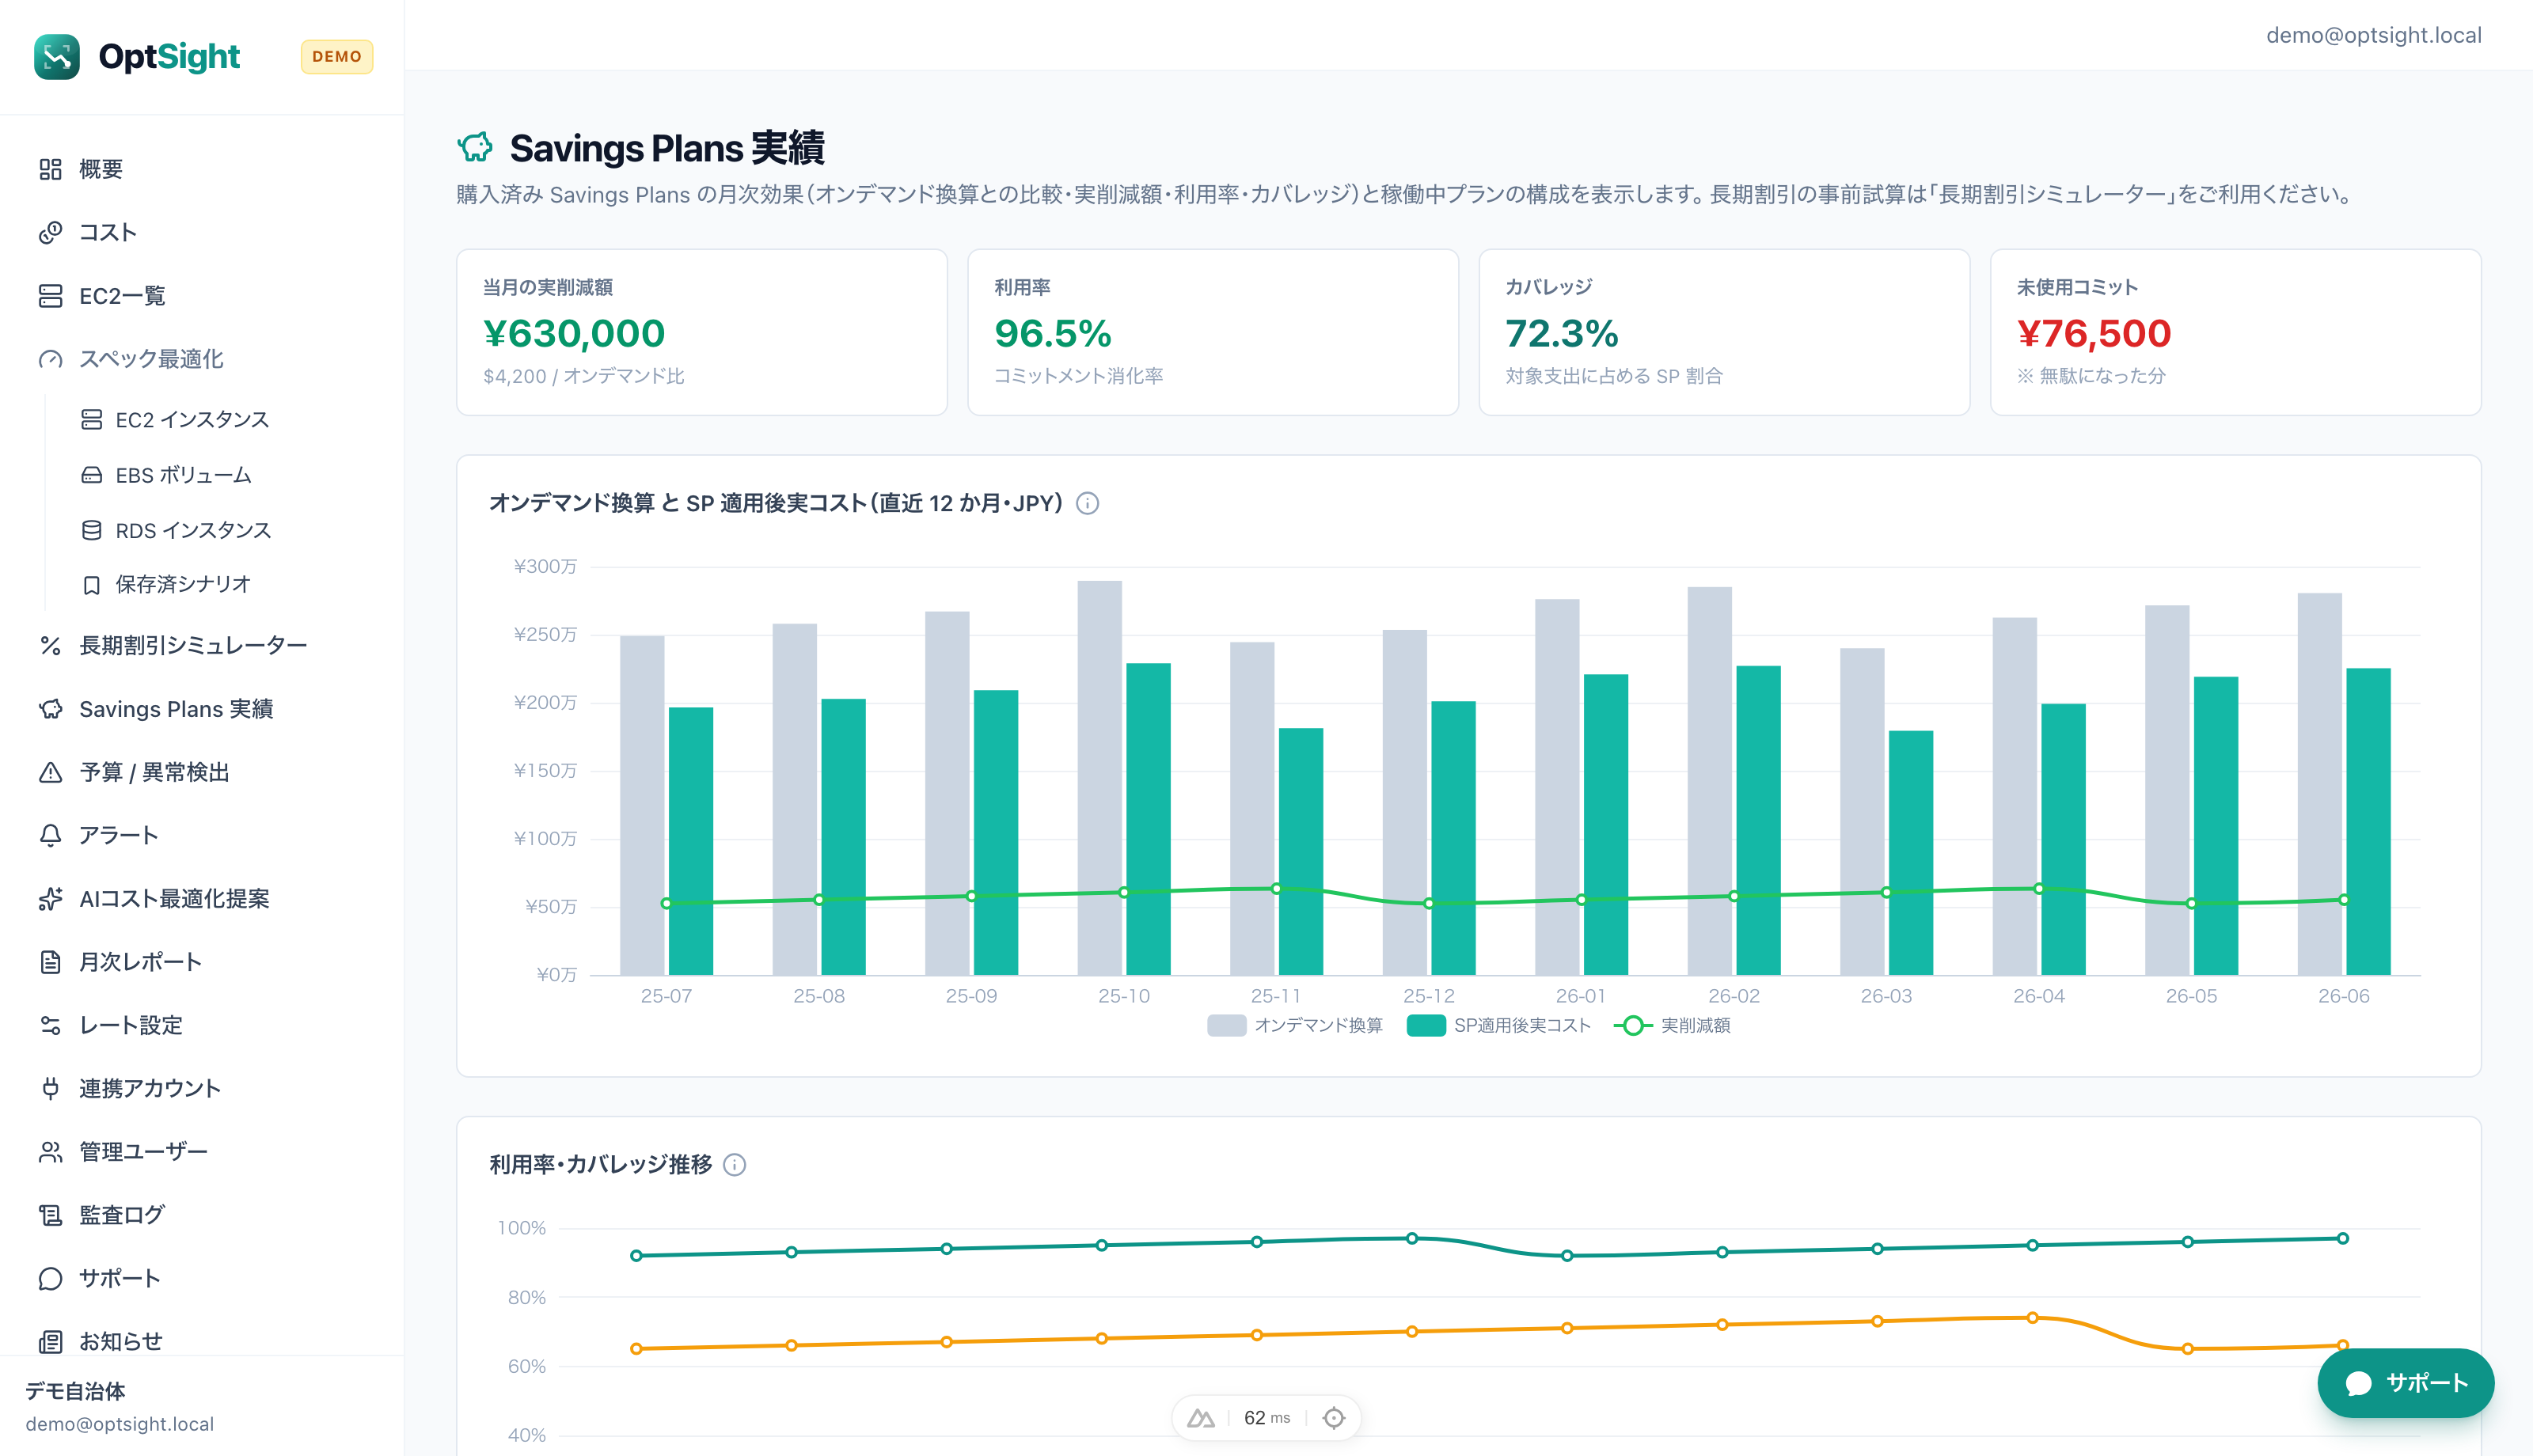Click 月次レポート document icon
The width and height of the screenshot is (2533, 1456).
[x=50, y=962]
